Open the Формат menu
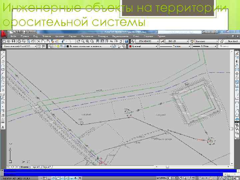The width and height of the screenshot is (240, 180). pyautogui.click(x=60, y=36)
